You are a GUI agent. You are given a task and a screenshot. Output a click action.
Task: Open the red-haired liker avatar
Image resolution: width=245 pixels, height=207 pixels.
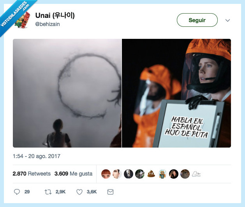106,174
